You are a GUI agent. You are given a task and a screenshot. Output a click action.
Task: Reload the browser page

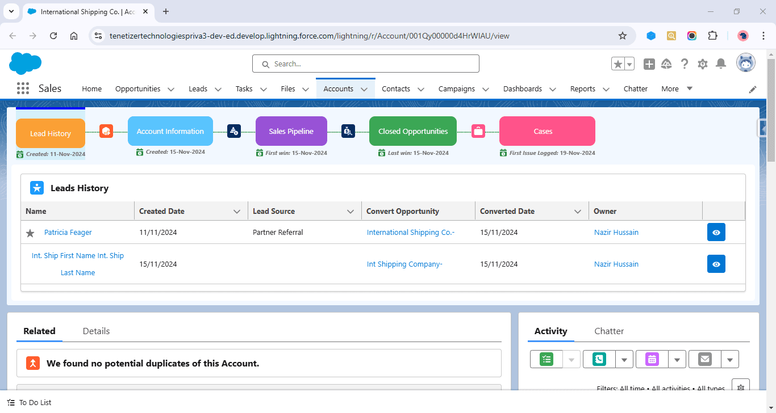tap(53, 36)
